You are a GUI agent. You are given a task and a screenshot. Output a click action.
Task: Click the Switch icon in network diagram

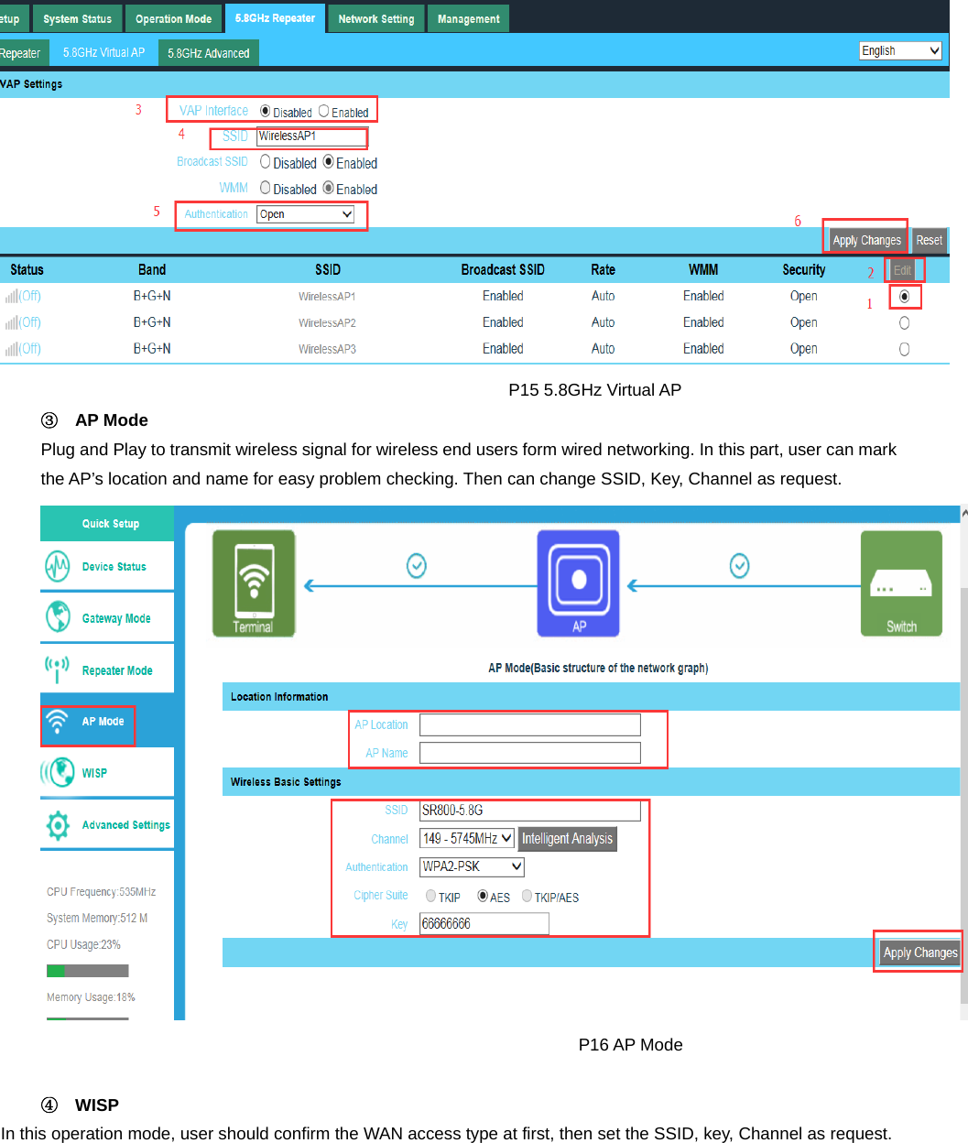click(901, 582)
